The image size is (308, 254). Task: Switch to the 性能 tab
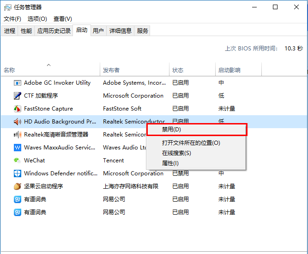coord(26,31)
